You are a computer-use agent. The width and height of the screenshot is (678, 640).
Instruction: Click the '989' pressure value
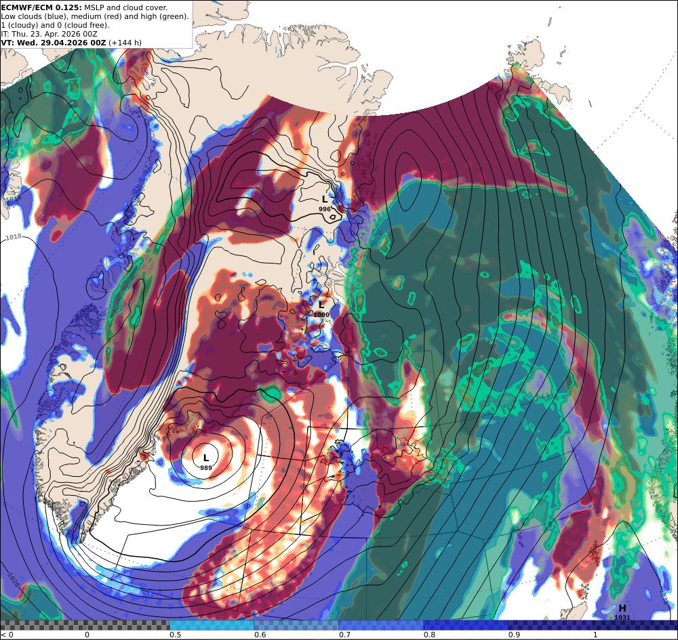(206, 468)
